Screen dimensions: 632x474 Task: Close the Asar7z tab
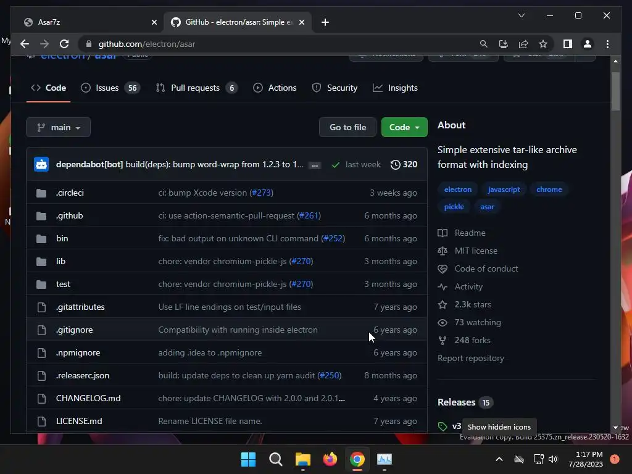tap(154, 22)
